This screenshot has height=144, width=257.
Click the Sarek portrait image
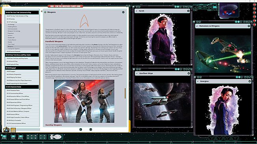click(162, 39)
